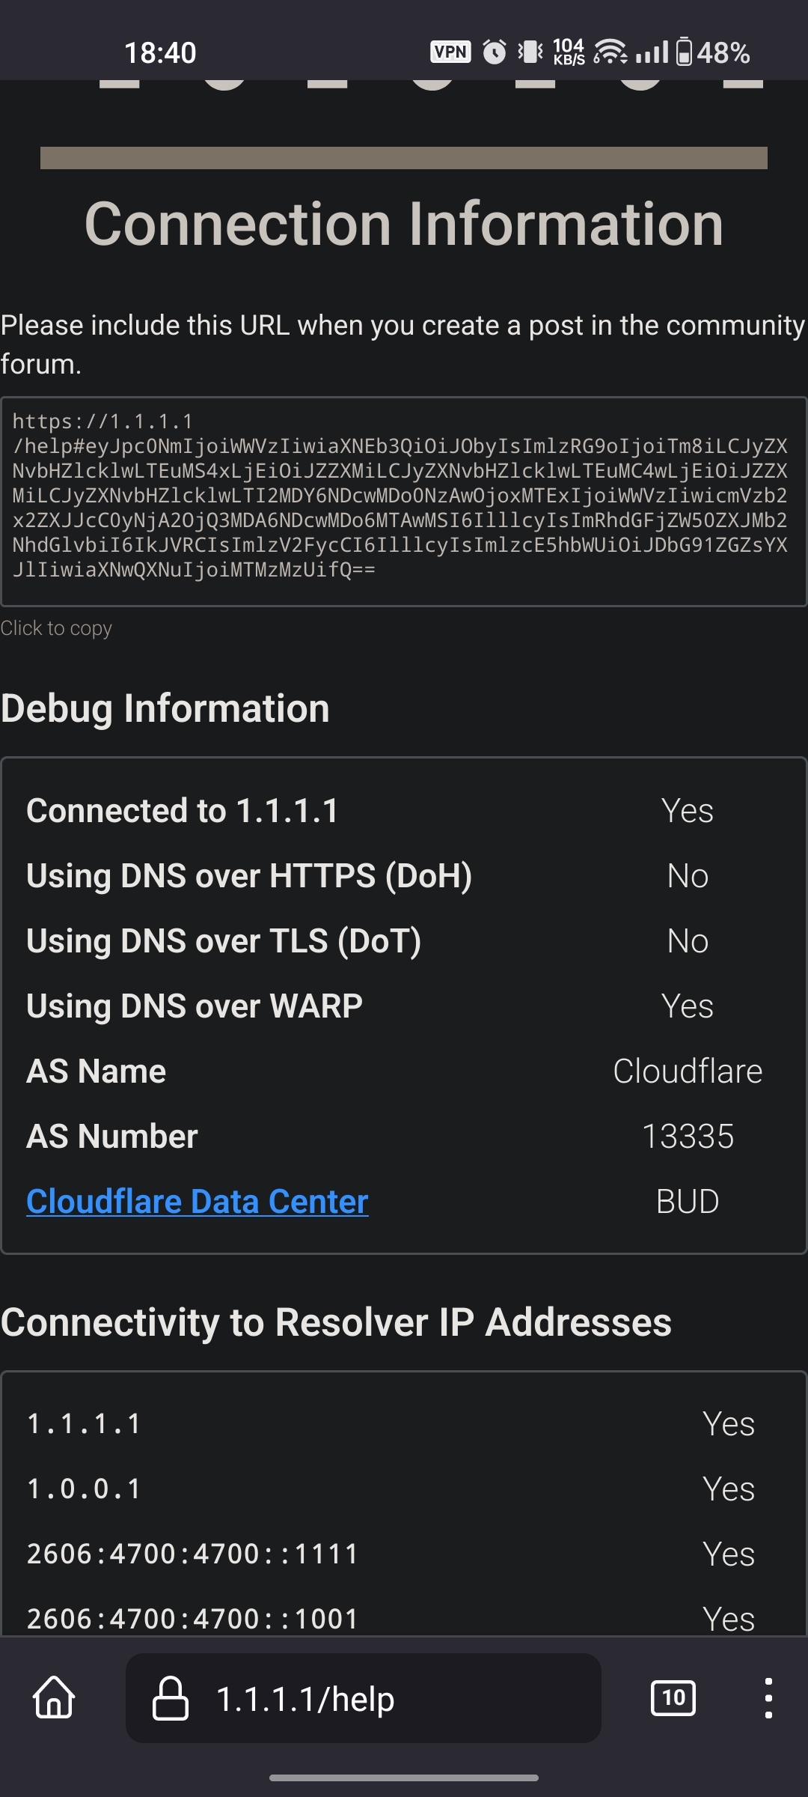Open the Cloudflare Data Center link
Screen dimensions: 808x1797
[x=198, y=1202]
